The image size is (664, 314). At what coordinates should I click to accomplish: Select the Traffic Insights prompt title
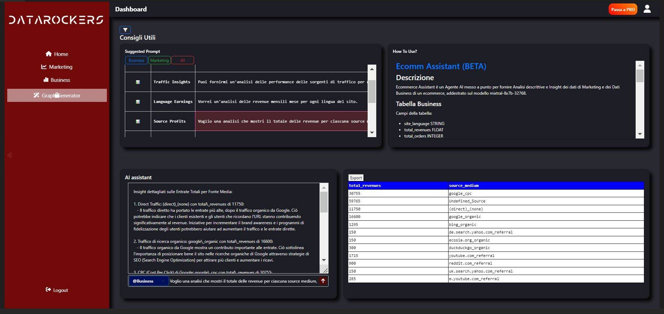[x=172, y=82]
